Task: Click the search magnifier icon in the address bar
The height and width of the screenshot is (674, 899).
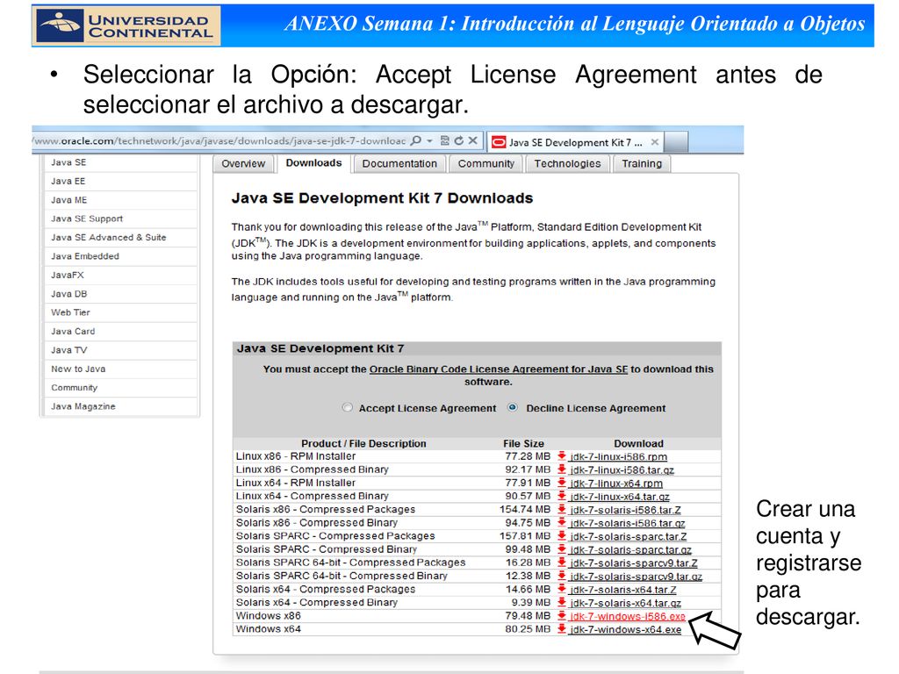Action: [x=416, y=140]
